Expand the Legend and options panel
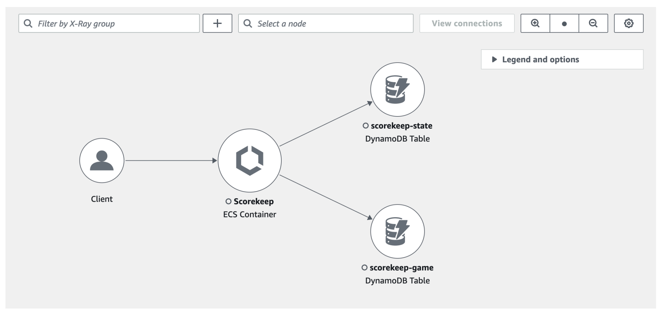This screenshot has height=314, width=665. [x=562, y=59]
